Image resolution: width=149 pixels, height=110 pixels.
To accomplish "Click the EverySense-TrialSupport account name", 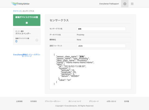I will [x=109, y=4].
